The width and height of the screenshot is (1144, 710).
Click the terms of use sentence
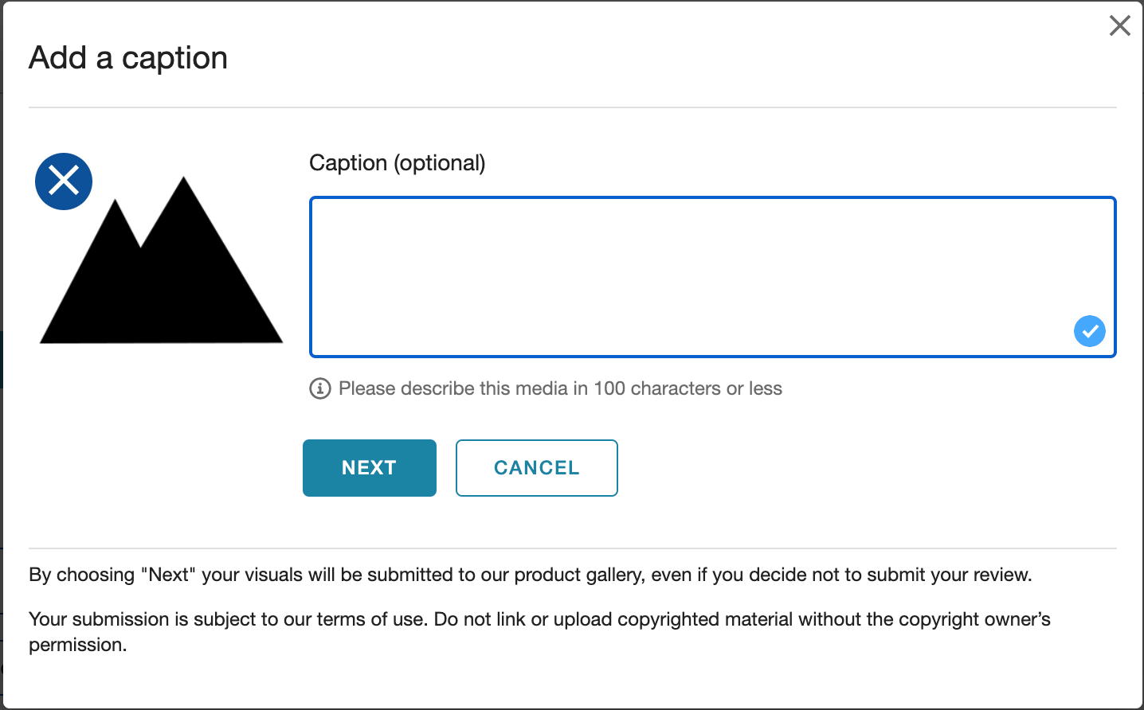[539, 619]
